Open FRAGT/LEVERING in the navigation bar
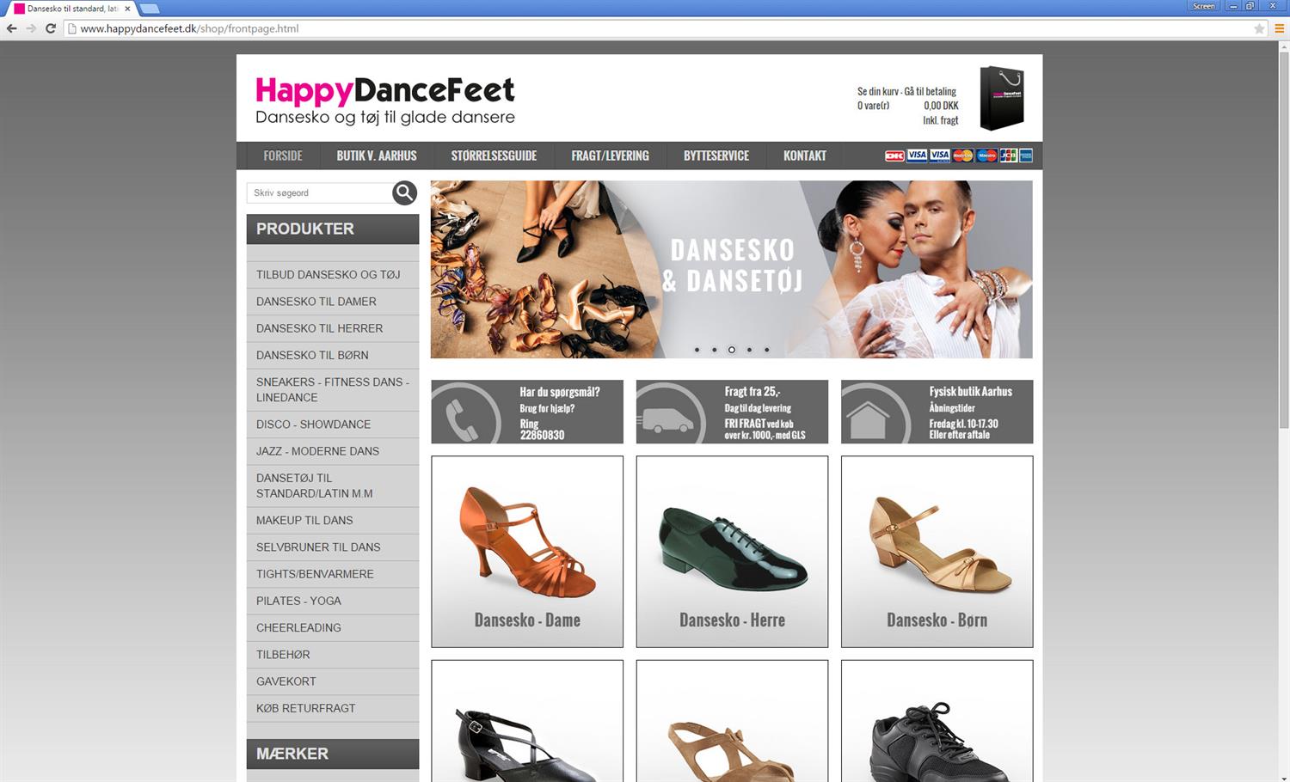The height and width of the screenshot is (782, 1290). click(x=610, y=156)
